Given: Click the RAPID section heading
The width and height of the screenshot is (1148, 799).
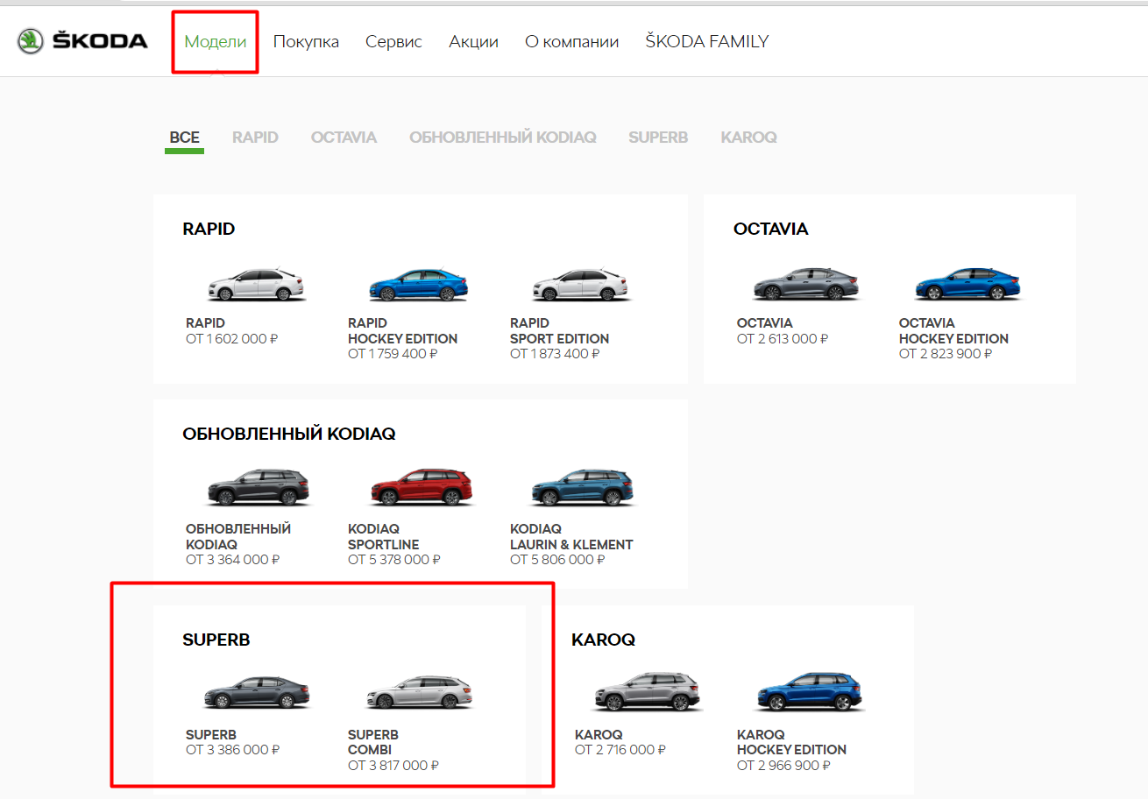Looking at the screenshot, I should tap(209, 230).
